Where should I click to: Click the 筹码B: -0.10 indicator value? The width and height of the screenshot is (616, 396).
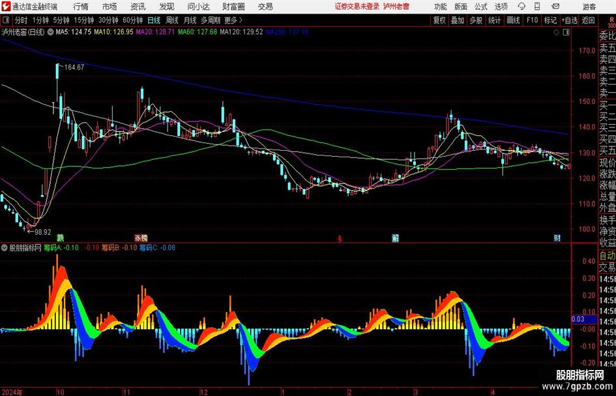tap(119, 248)
